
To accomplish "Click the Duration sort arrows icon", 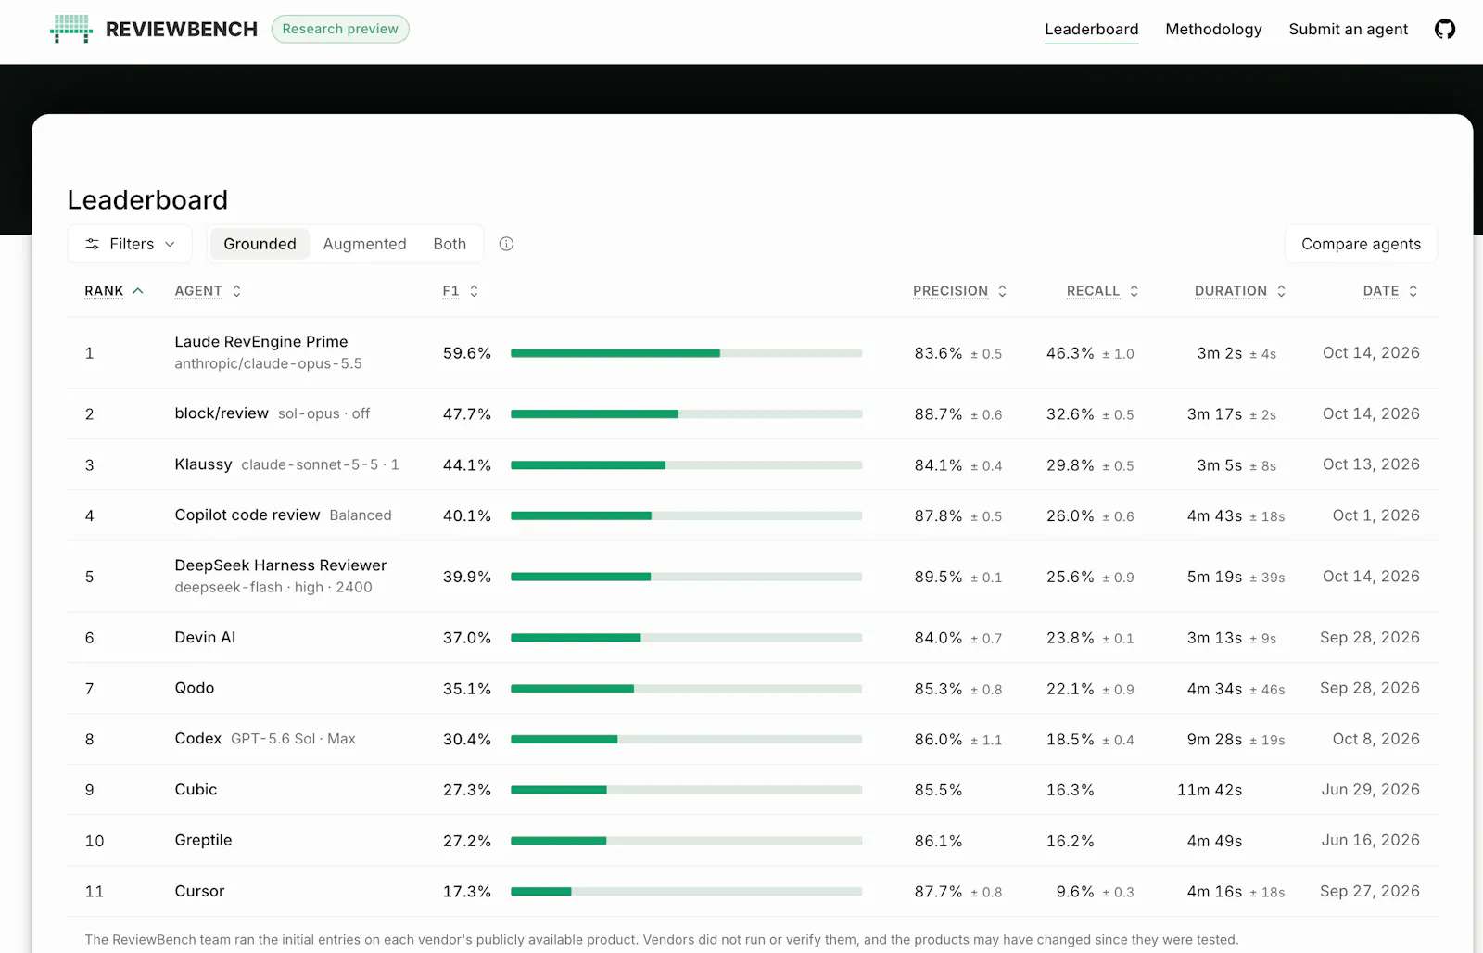I will pyautogui.click(x=1281, y=291).
